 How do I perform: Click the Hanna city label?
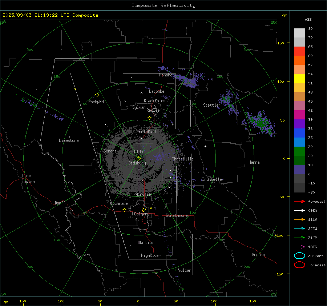pyautogui.click(x=254, y=162)
